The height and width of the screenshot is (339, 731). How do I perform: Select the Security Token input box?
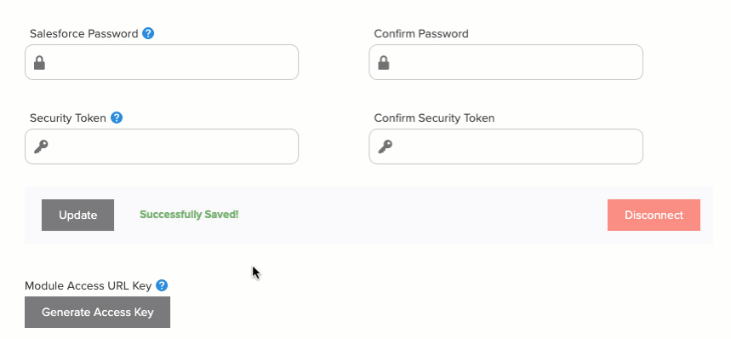(162, 147)
